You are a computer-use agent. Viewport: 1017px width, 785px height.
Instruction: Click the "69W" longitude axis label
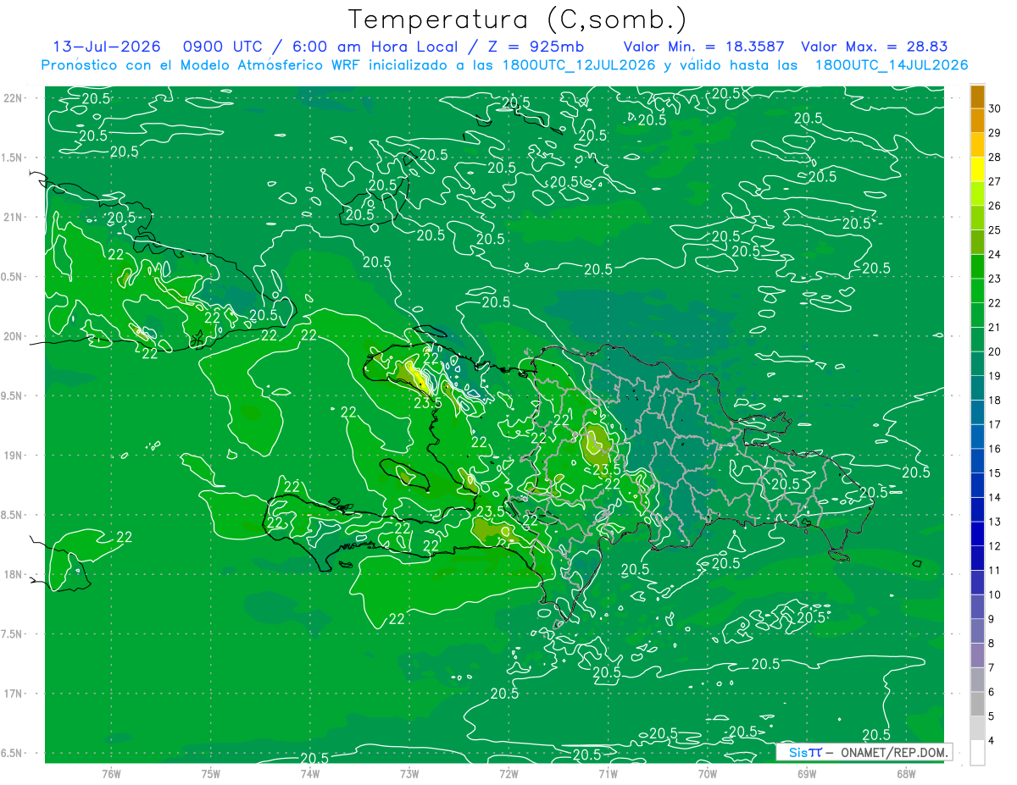click(807, 774)
